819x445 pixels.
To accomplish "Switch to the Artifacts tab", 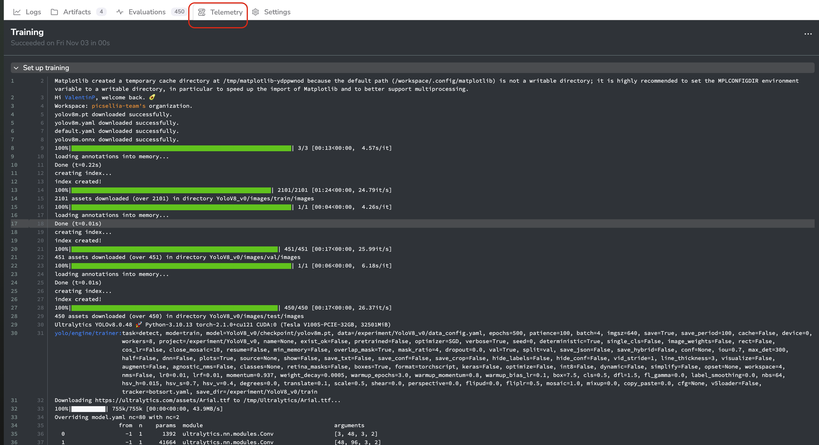I will (78, 12).
